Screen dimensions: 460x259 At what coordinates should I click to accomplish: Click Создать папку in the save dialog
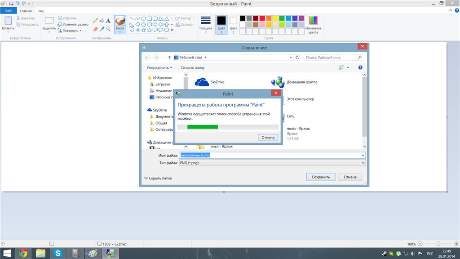(192, 67)
